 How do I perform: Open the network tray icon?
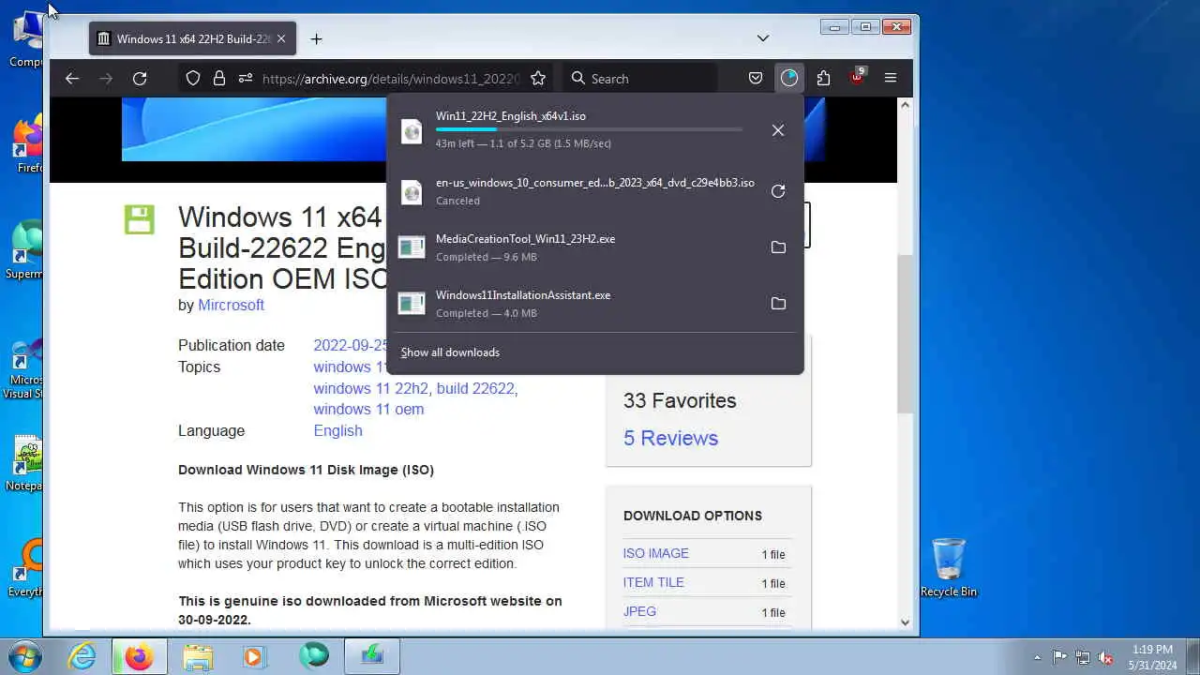click(1083, 657)
